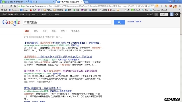
Task: Click the Z extension icon
Action: pos(161,6)
